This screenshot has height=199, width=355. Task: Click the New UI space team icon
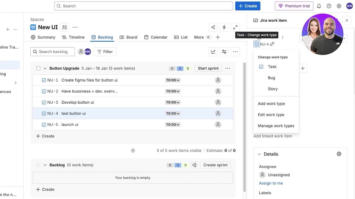tap(65, 27)
